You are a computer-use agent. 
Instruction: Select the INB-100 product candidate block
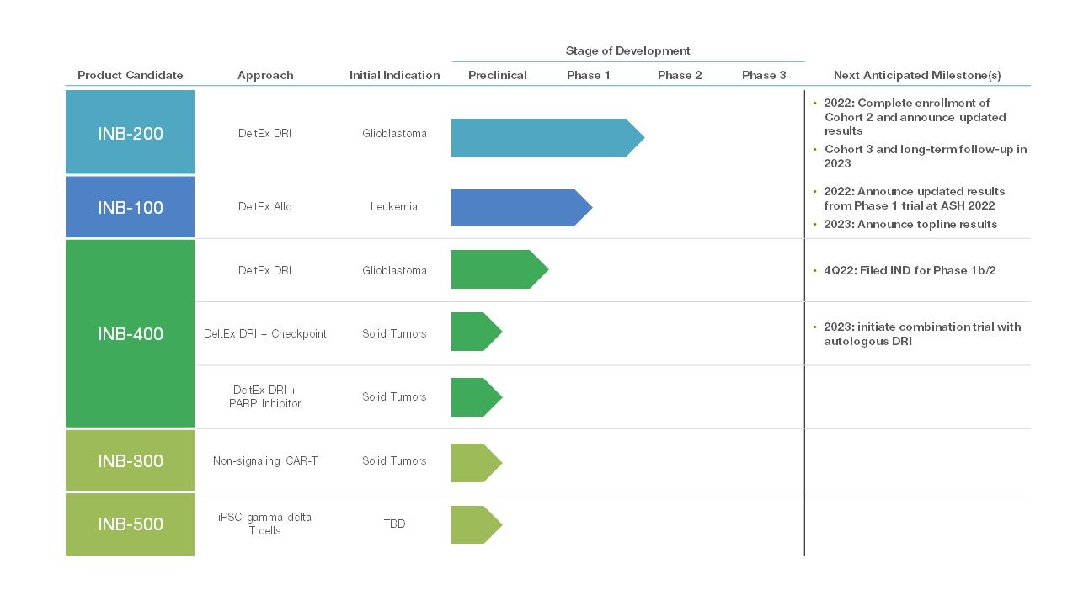[130, 207]
